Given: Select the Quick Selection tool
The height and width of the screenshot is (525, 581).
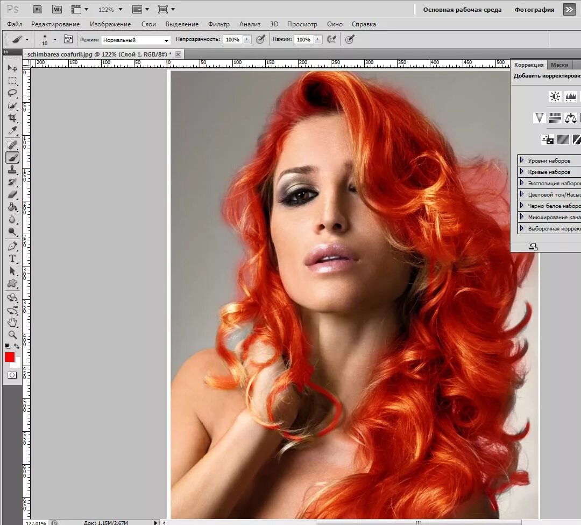Looking at the screenshot, I should point(12,106).
